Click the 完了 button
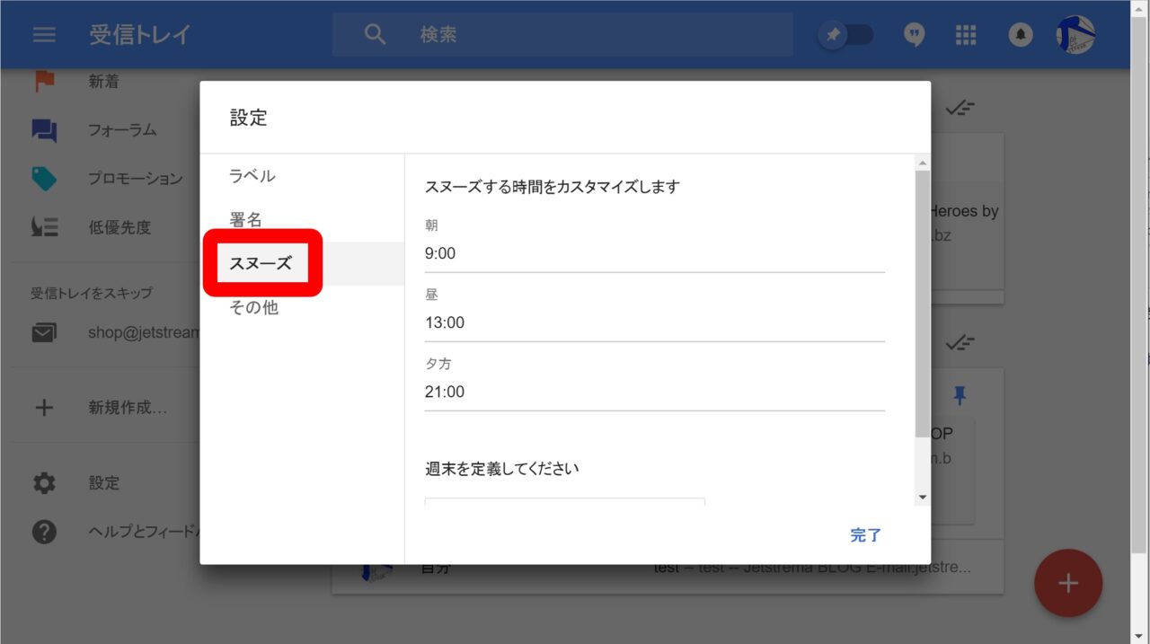This screenshot has height=644, width=1150. pyautogui.click(x=865, y=535)
